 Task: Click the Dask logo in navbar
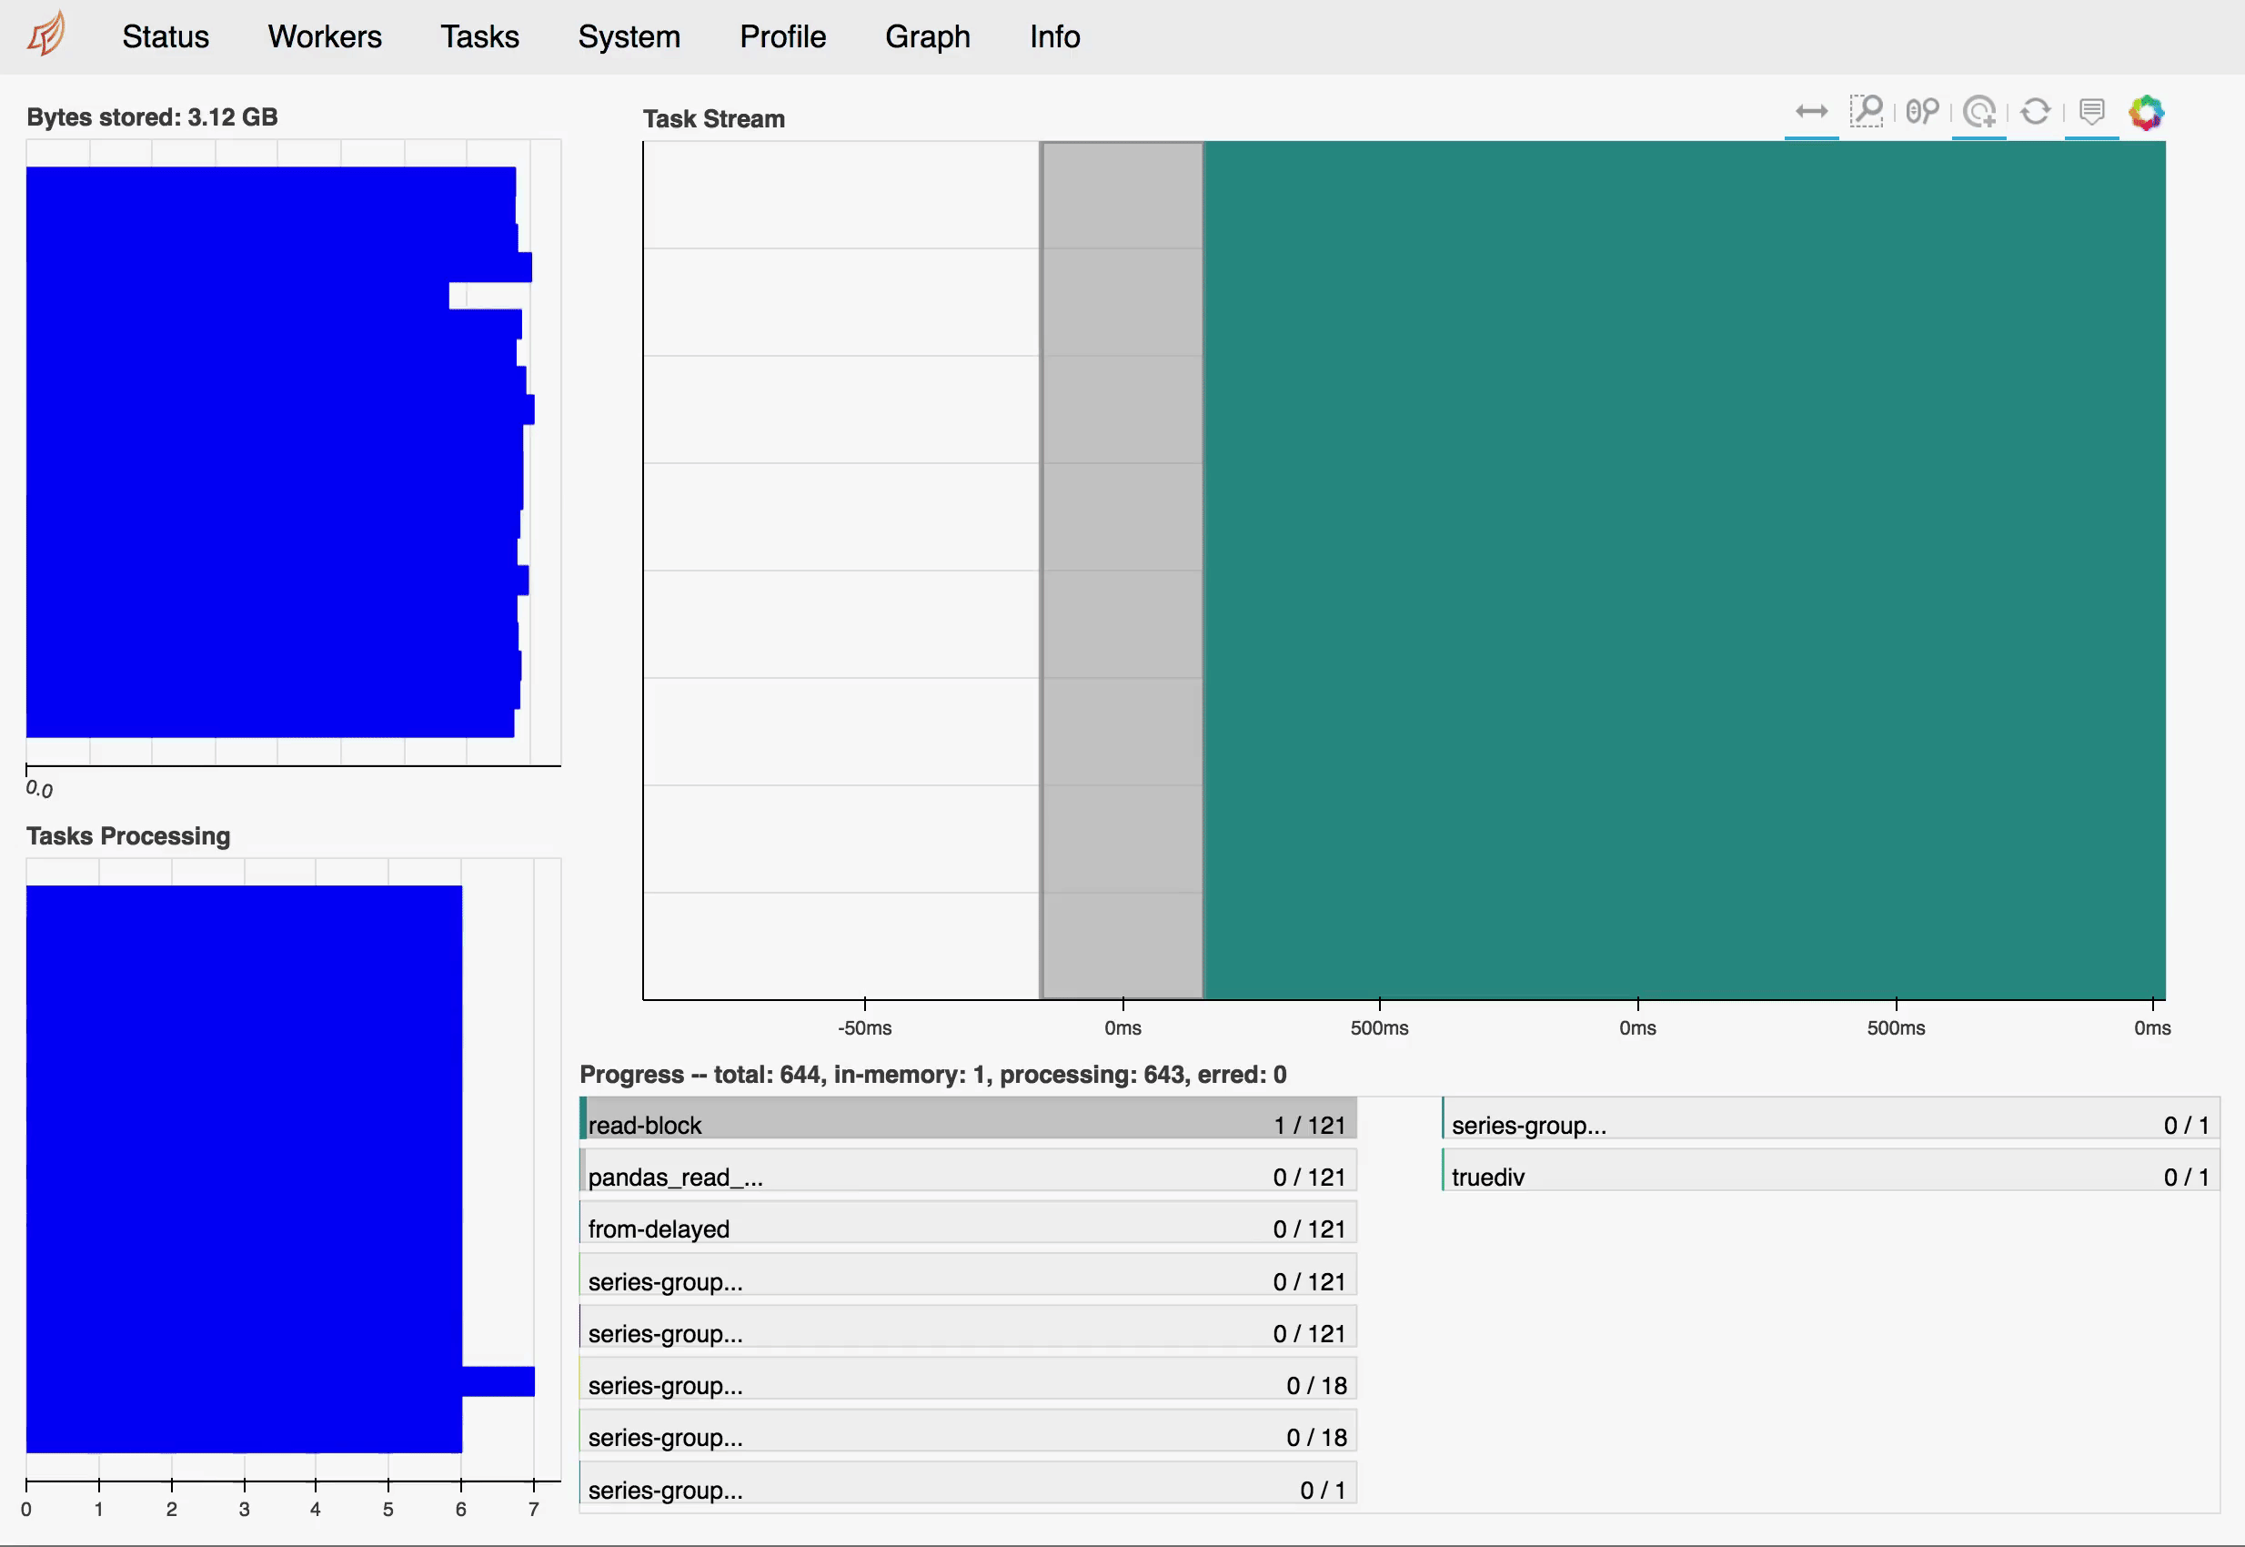46,35
